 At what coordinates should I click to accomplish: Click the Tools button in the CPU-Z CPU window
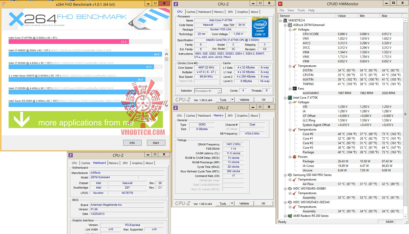223,100
